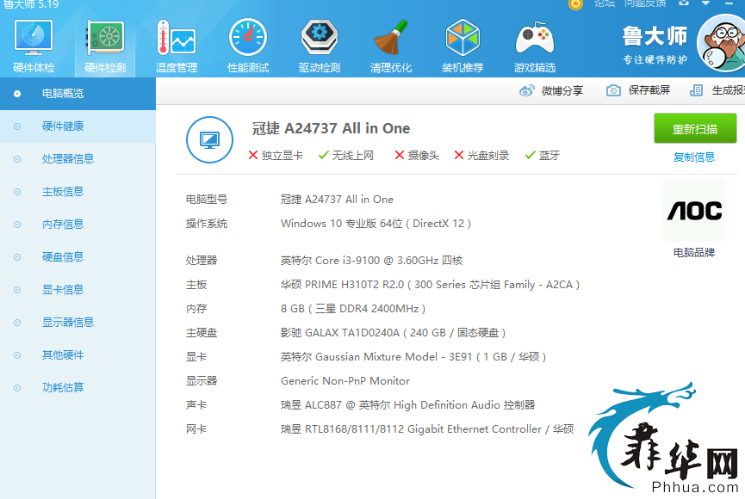745x499 pixels.
Task: Click the Gaussian Mixture Model graphics card text
Action: [413, 357]
